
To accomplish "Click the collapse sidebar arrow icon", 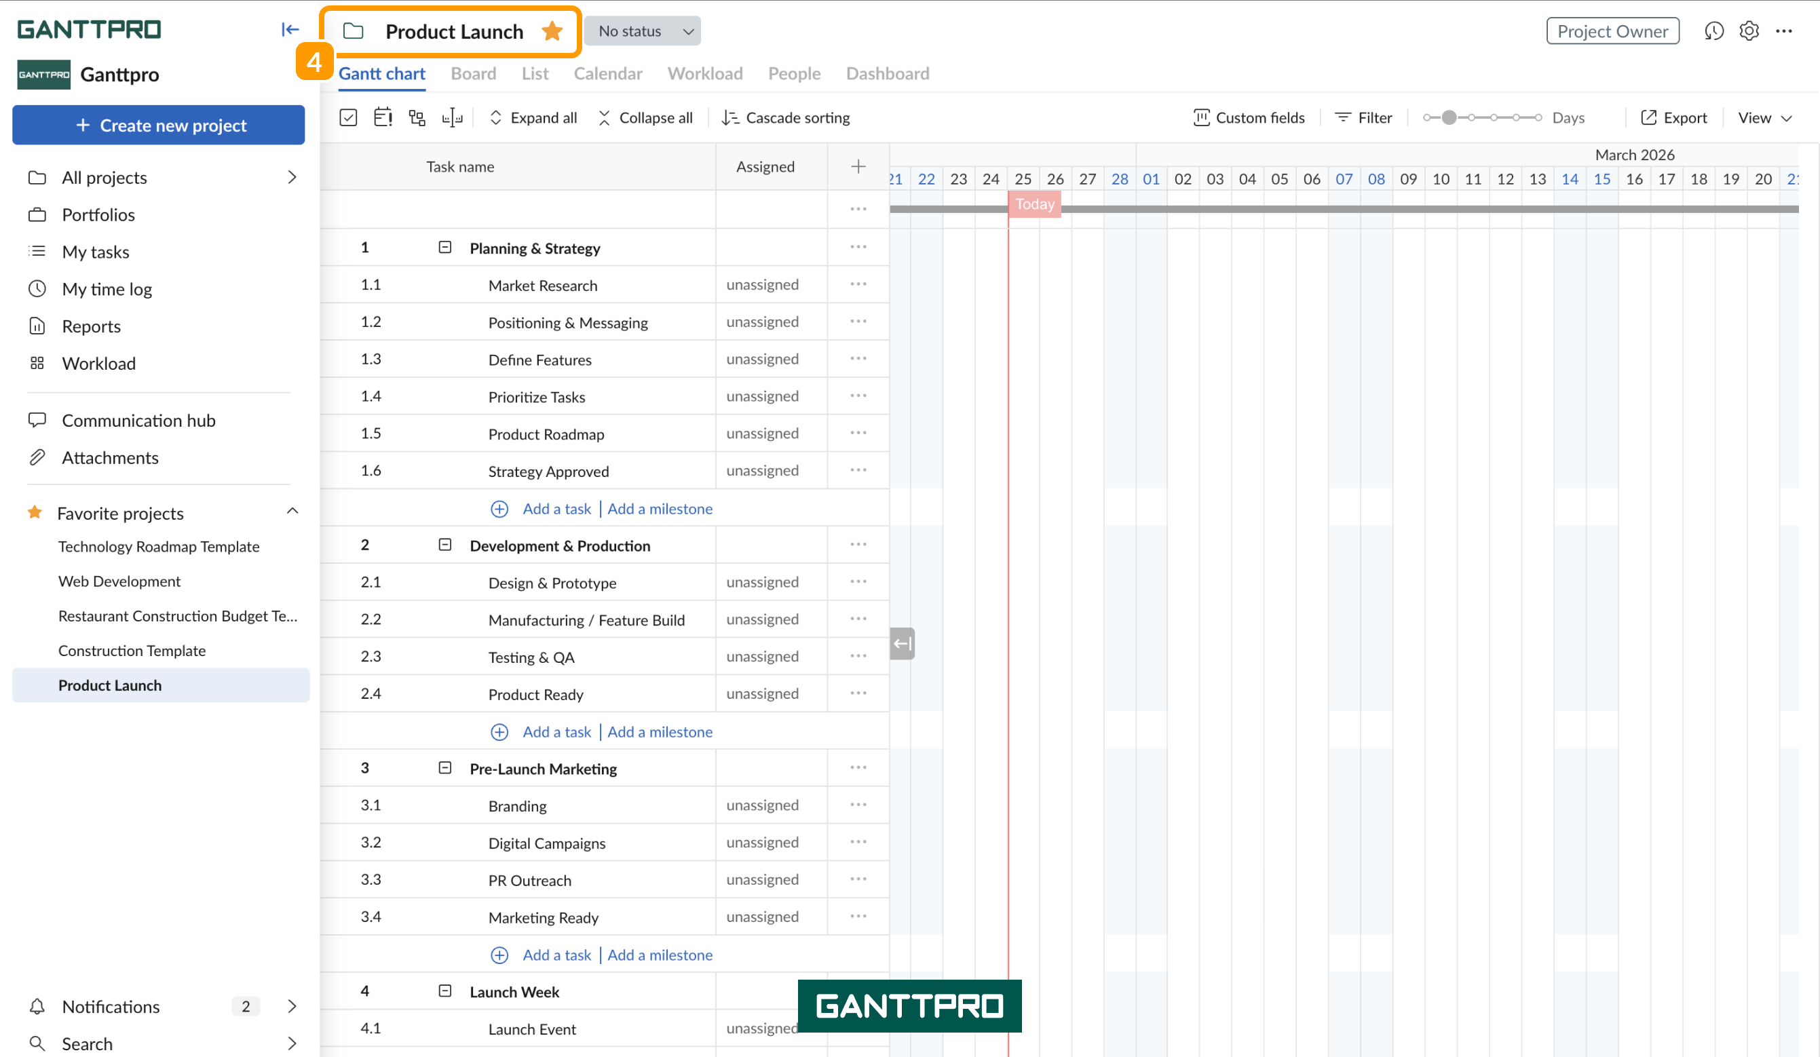I will 290,30.
